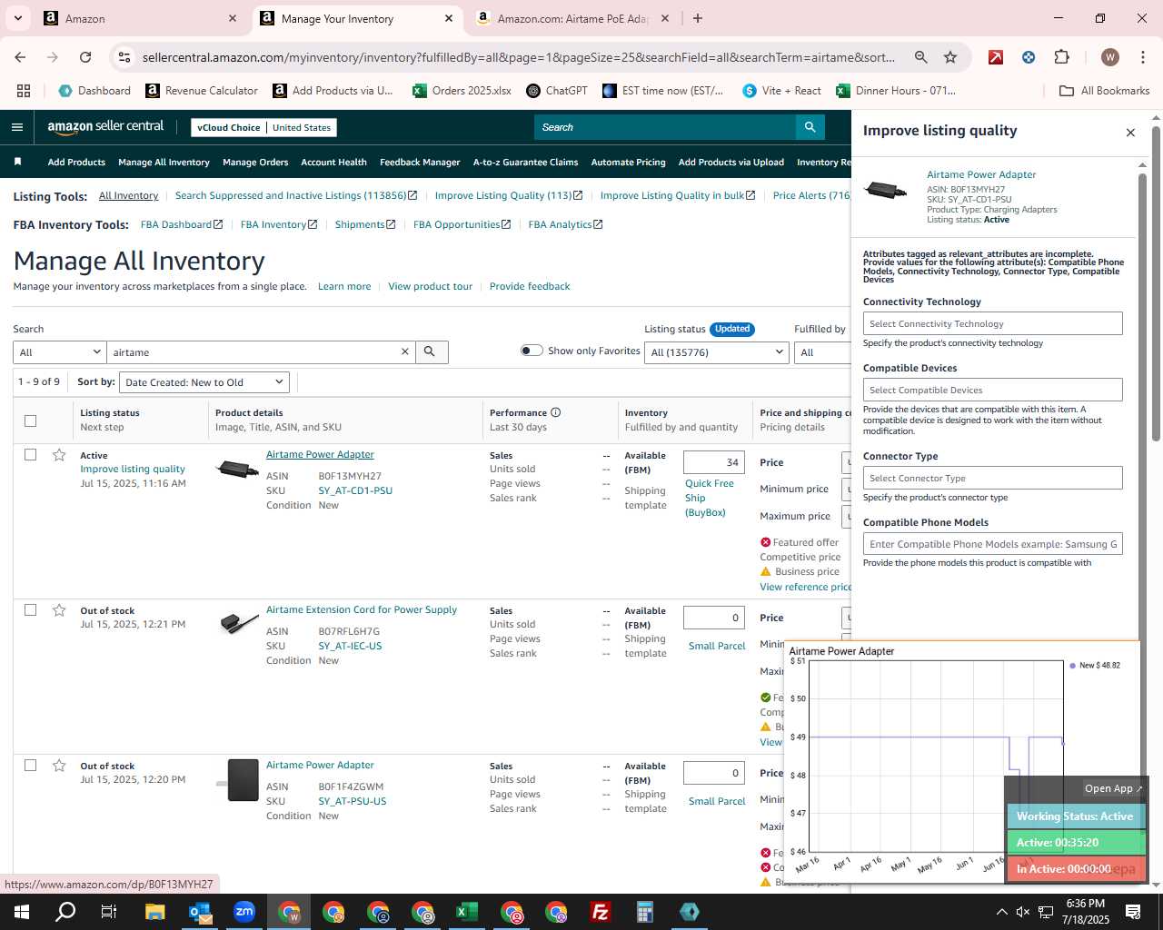Click the vCloud Choice United States selector

pyautogui.click(x=263, y=128)
